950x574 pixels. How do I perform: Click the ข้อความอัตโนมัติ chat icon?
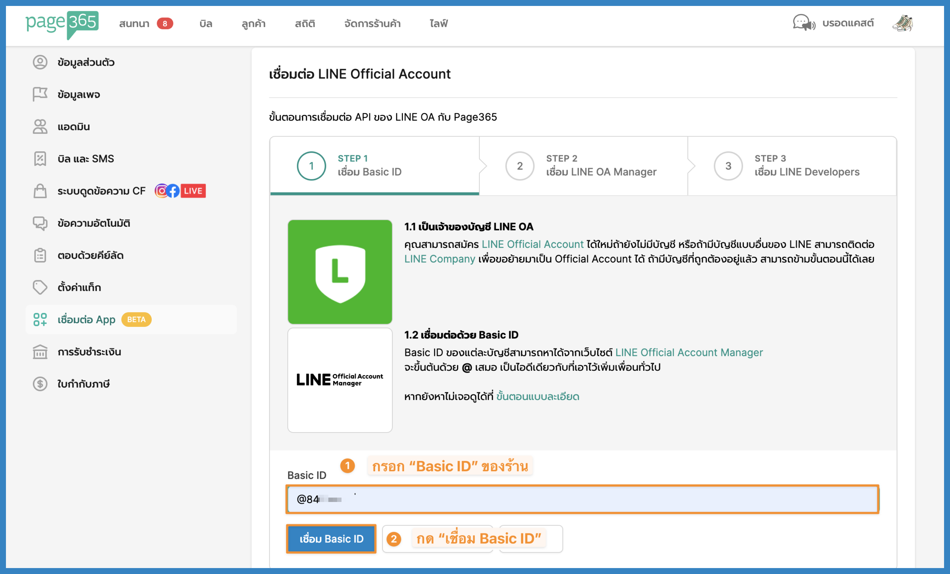point(40,223)
